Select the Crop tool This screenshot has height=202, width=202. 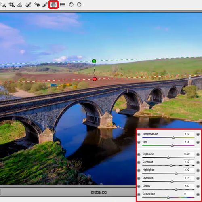coord(12,5)
